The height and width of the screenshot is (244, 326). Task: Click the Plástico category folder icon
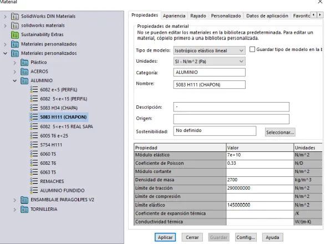tap(24, 62)
